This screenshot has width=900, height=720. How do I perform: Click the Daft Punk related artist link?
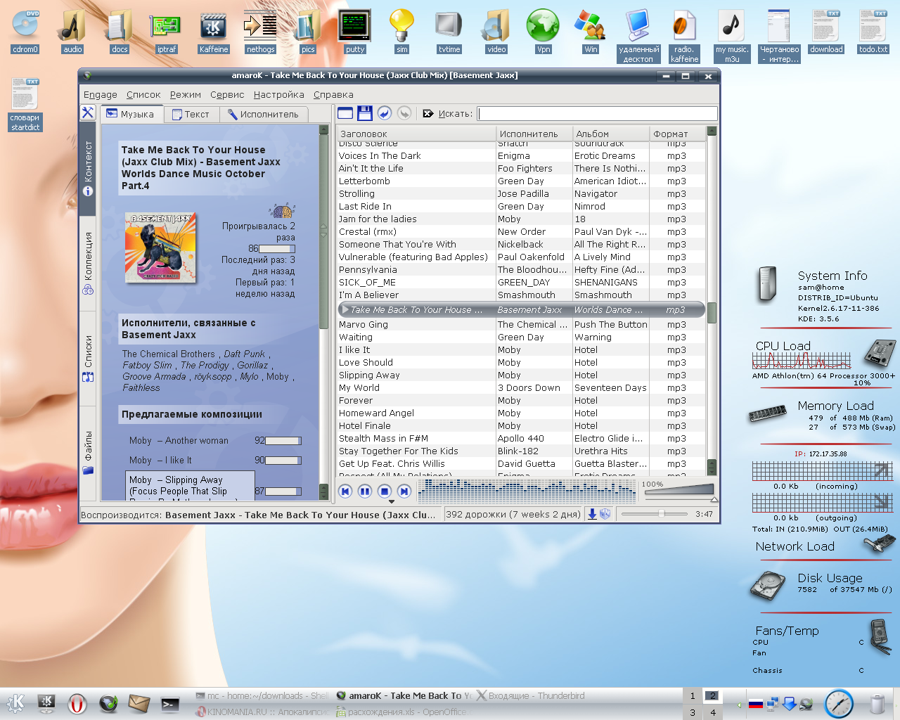point(244,354)
